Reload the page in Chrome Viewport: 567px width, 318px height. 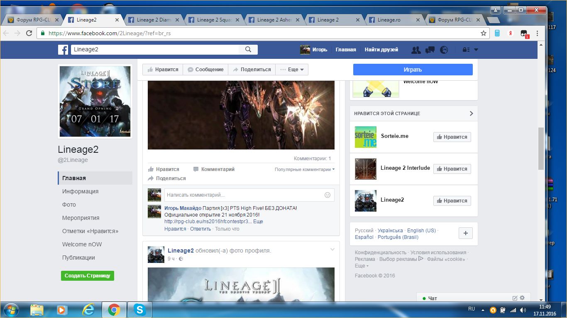pyautogui.click(x=29, y=33)
